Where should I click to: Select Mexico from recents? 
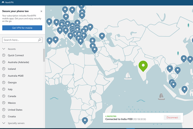click(12, 103)
